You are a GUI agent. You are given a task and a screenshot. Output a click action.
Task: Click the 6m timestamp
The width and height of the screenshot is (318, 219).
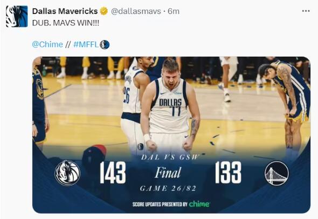pos(174,11)
